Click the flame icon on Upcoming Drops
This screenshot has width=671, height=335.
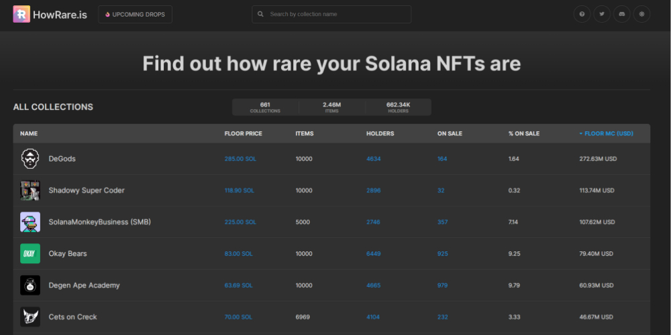tap(107, 15)
